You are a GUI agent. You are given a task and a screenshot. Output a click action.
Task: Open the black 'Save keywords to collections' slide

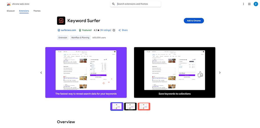175,73
